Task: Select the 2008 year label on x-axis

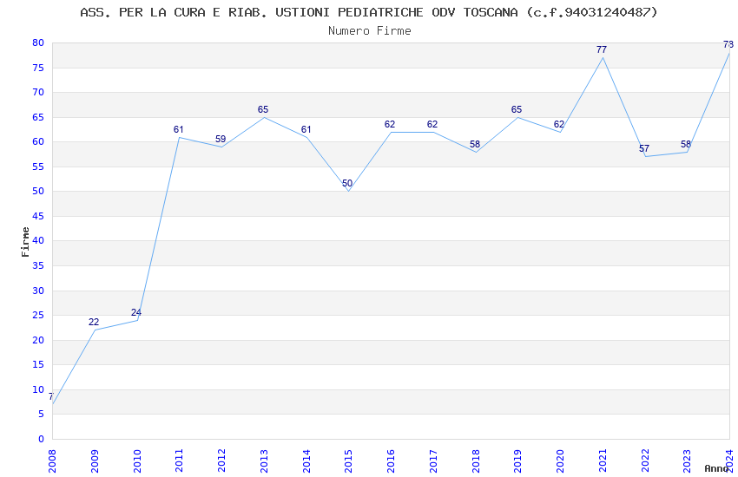Action: [x=52, y=461]
